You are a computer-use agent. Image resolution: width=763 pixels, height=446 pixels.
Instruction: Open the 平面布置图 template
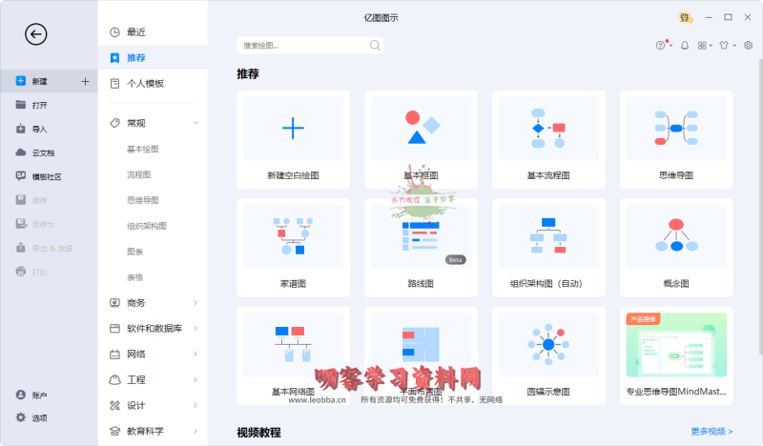pyautogui.click(x=421, y=355)
